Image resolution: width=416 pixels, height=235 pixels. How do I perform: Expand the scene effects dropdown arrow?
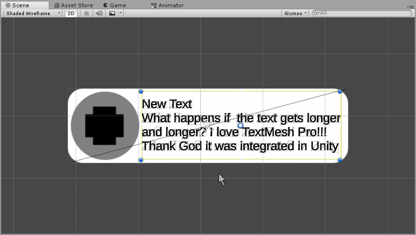[120, 13]
